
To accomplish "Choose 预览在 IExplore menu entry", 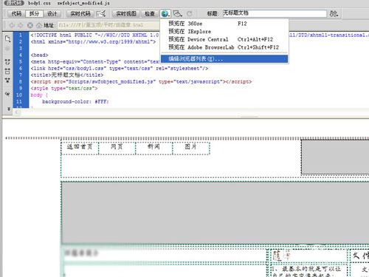I will (190, 32).
